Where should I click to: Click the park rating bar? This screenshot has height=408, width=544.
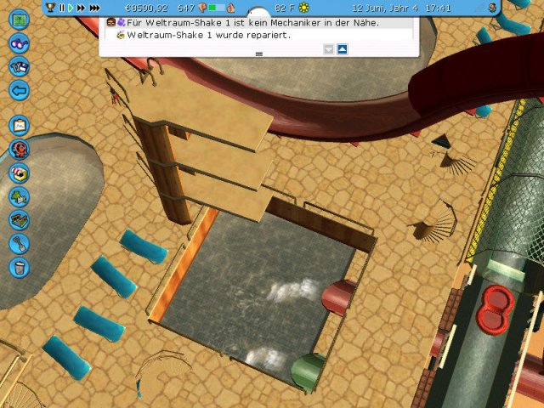click(x=217, y=8)
